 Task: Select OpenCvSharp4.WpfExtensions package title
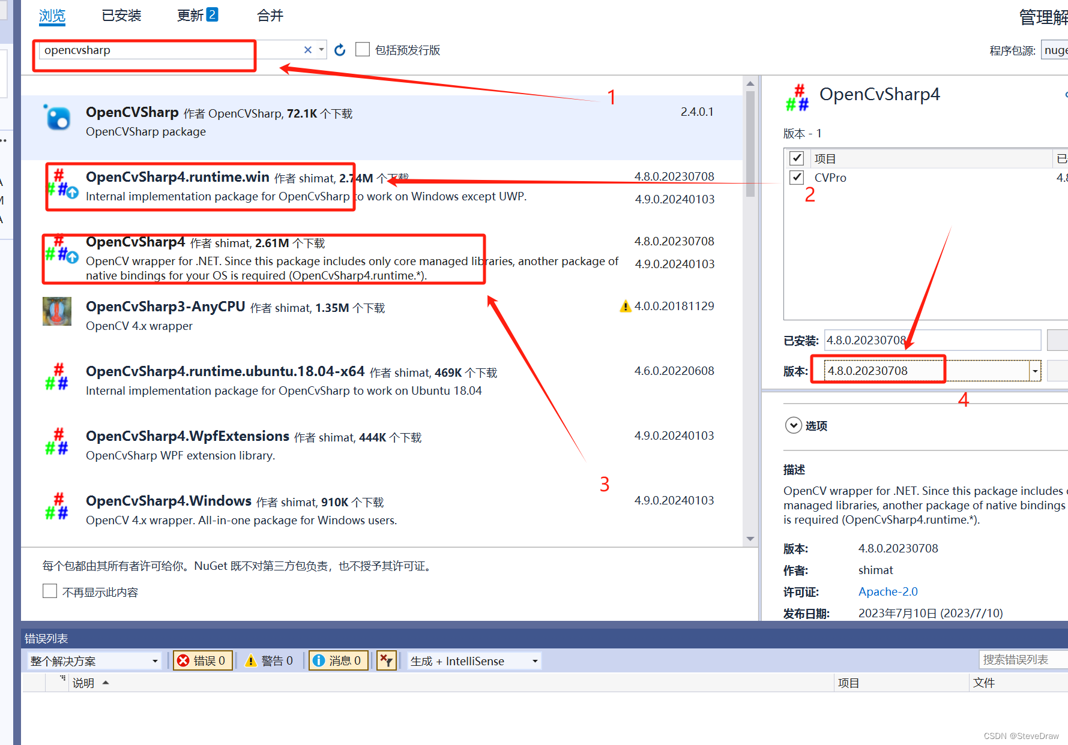(x=188, y=436)
